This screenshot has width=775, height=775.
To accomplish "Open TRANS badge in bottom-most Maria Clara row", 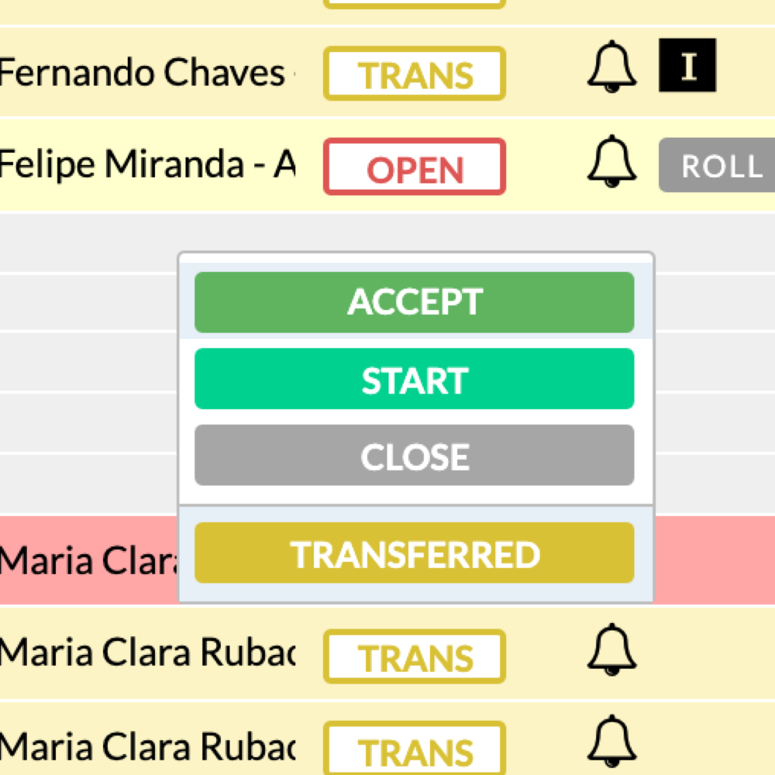I will tap(415, 749).
